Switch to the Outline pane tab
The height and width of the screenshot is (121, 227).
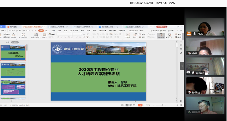tap(8, 42)
